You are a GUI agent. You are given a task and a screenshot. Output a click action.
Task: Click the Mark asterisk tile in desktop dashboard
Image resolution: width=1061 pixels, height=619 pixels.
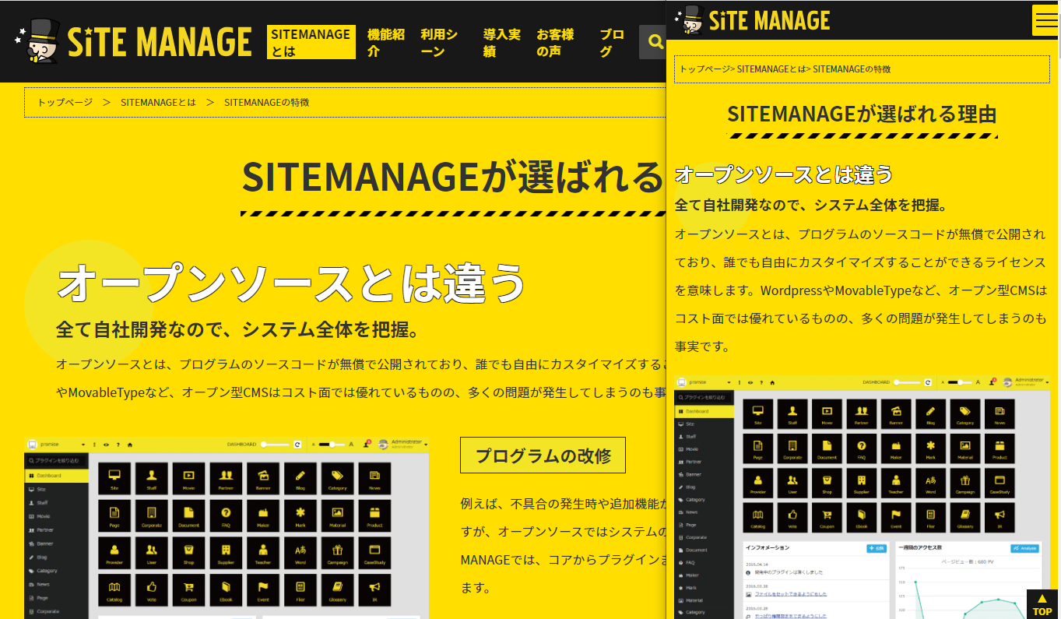[300, 515]
